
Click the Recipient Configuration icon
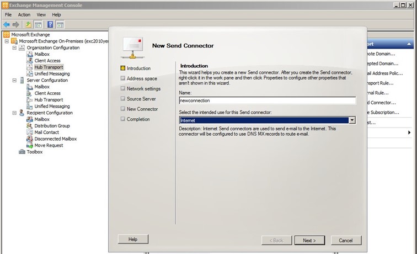[22, 113]
